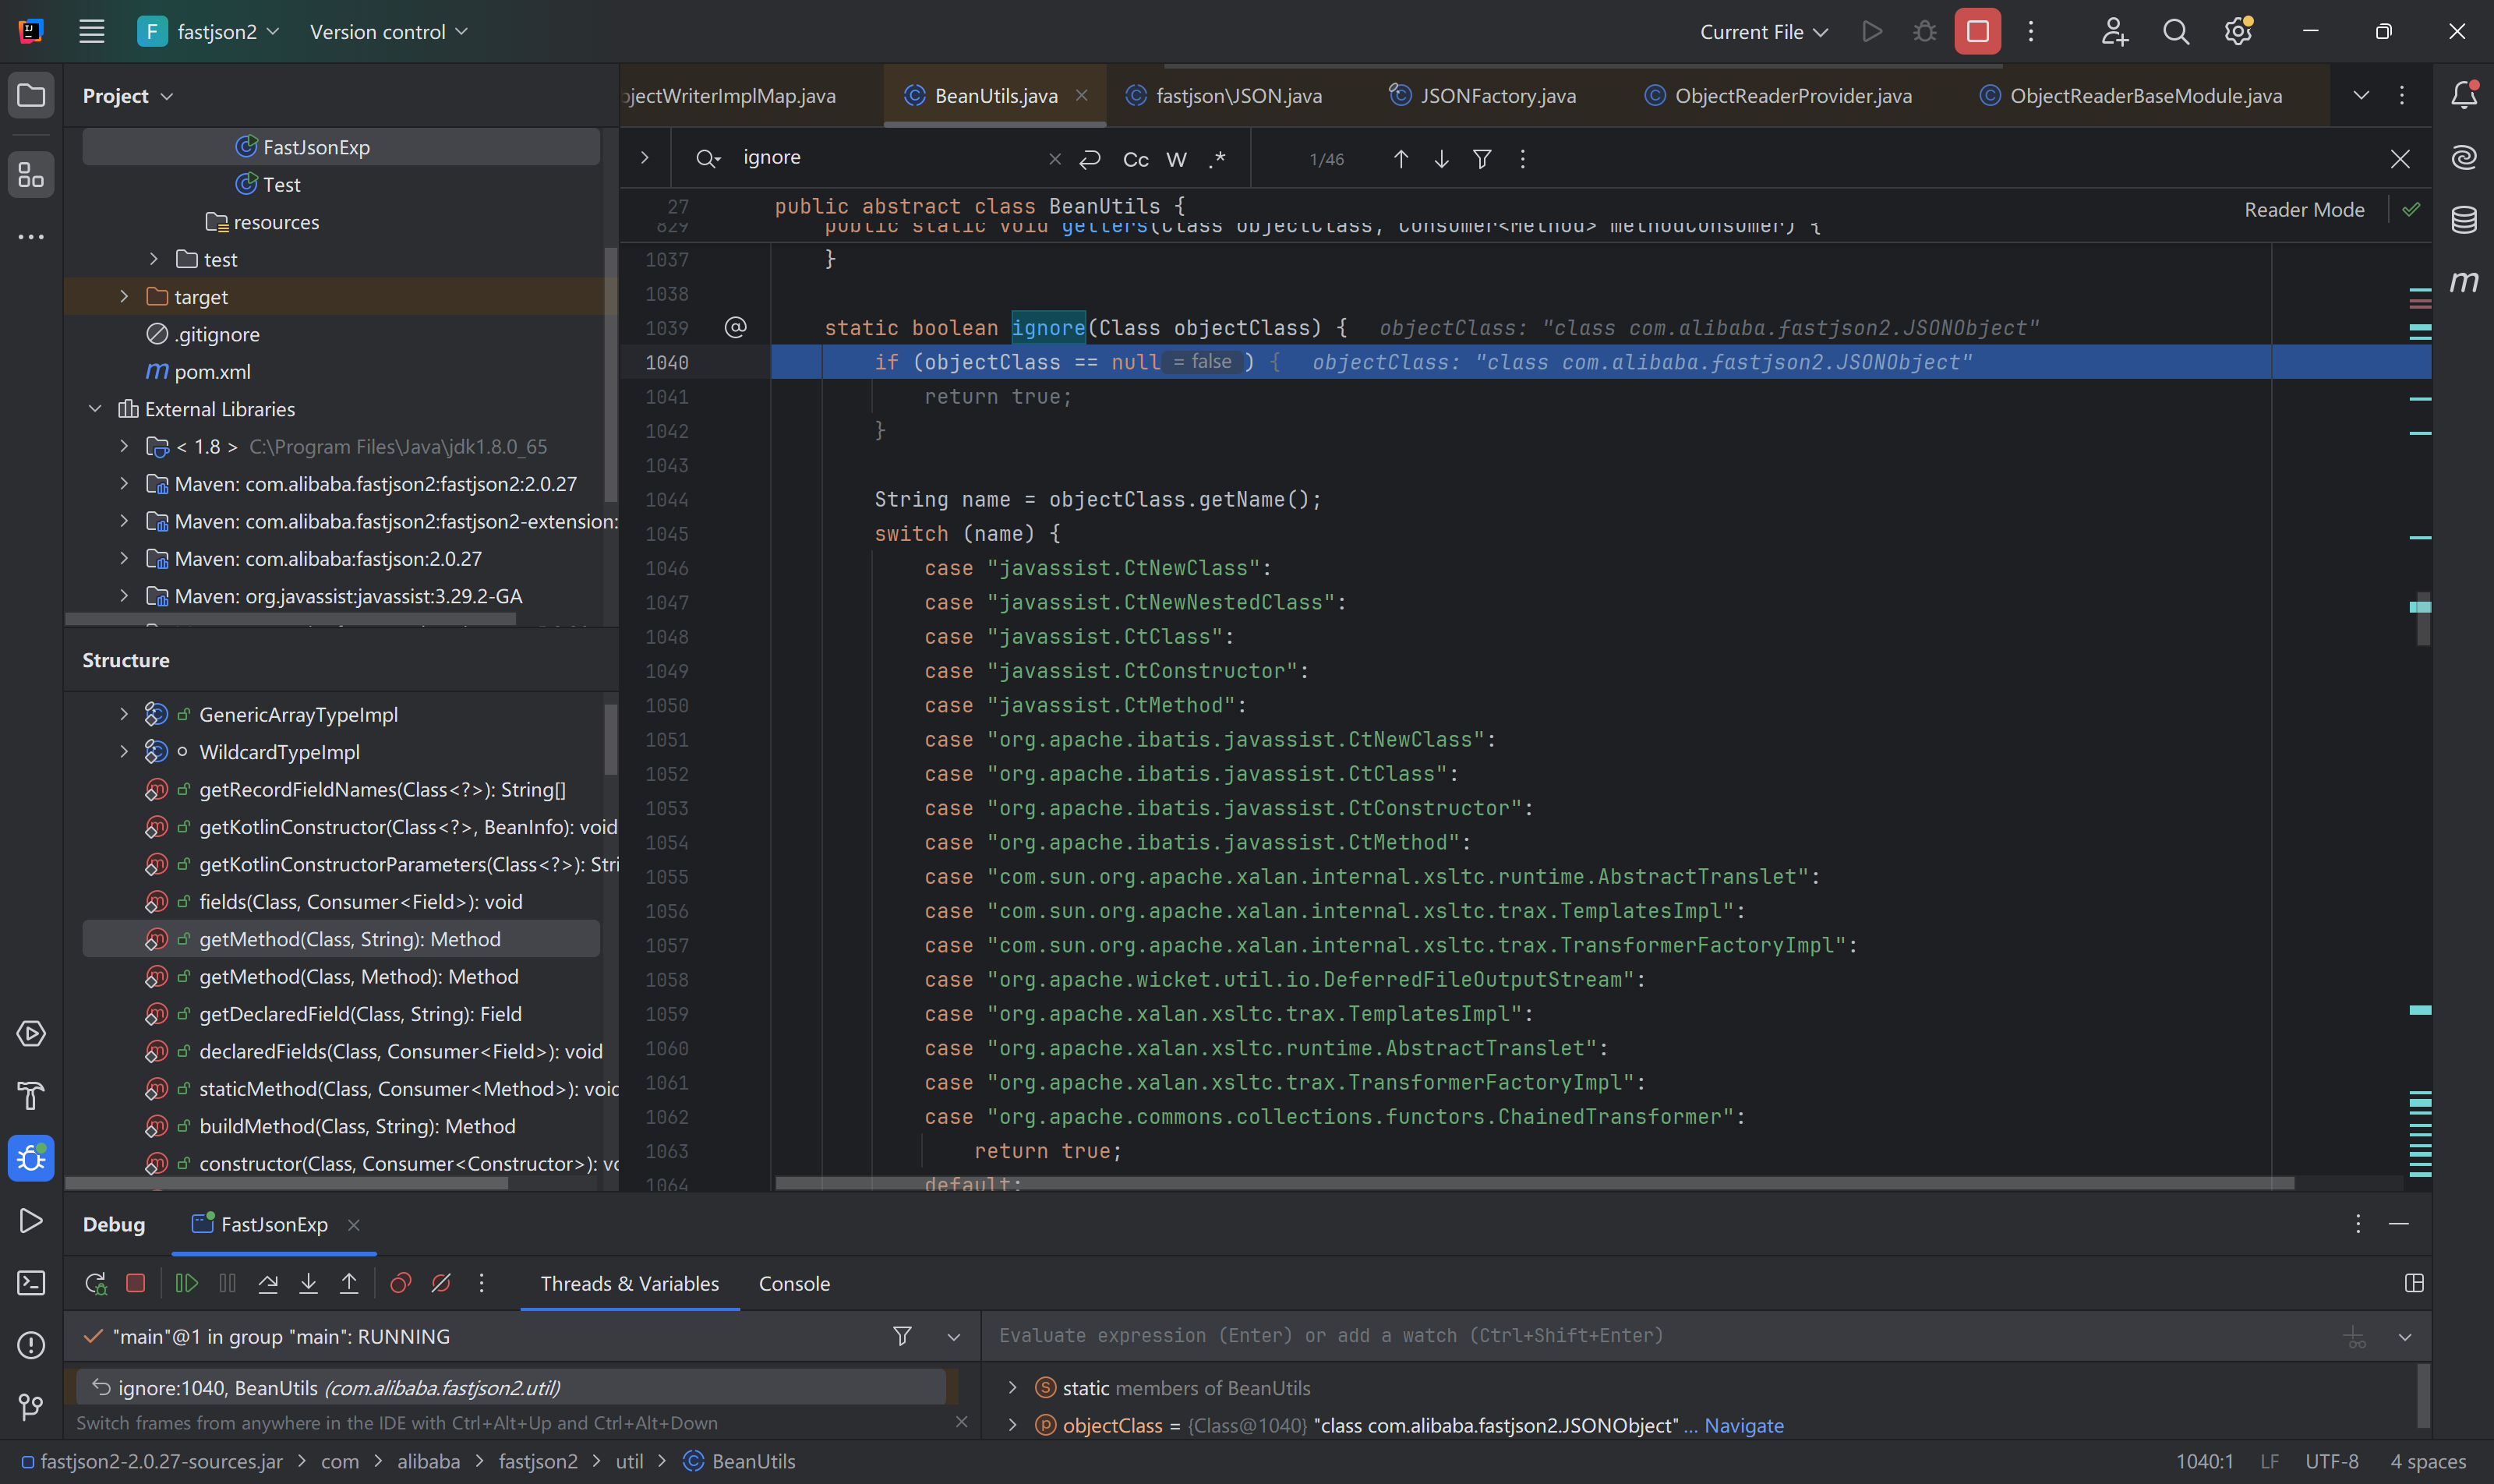Expand GenericArrayTypeImpl in Structure
This screenshot has height=1484, width=2494.
(124, 714)
